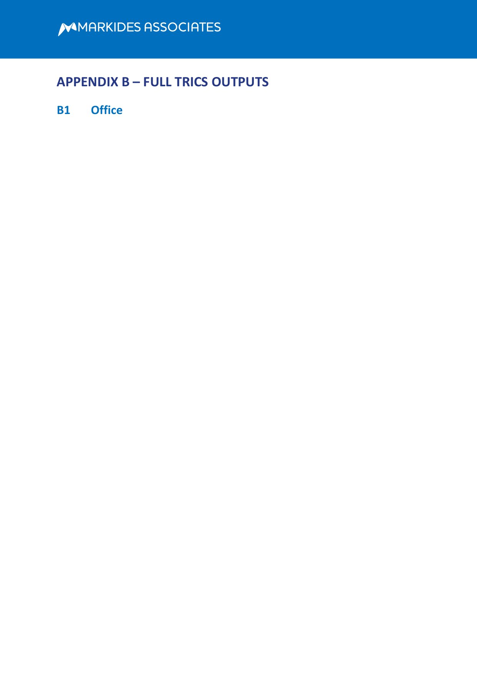Click the Office subheading text
This screenshot has height=676, width=477.
click(x=107, y=110)
